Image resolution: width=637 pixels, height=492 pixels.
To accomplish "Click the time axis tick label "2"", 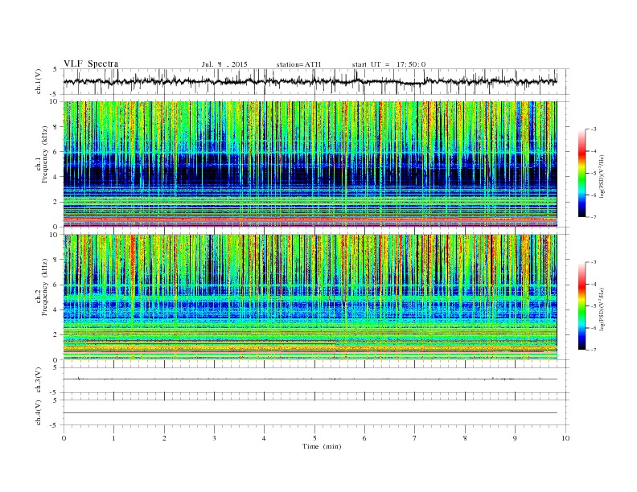I will [164, 438].
